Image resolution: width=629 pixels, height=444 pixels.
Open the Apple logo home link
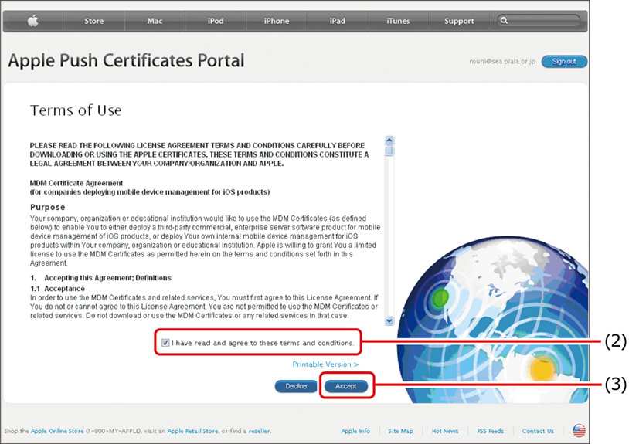click(33, 21)
